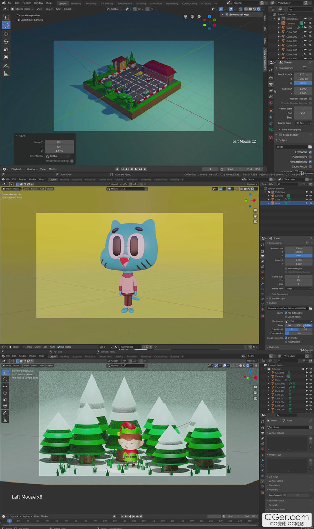
Task: Switch to the Scripting tab in the top window
Action: (206, 4)
